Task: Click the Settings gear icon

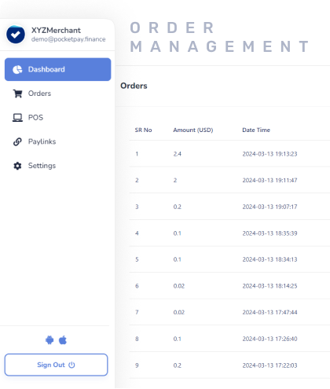Action: (17, 166)
